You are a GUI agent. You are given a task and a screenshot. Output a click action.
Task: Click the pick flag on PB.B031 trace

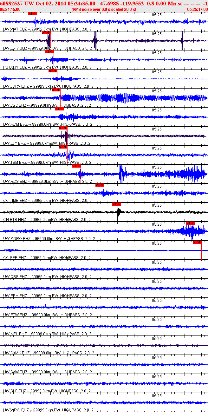(x=49, y=52)
